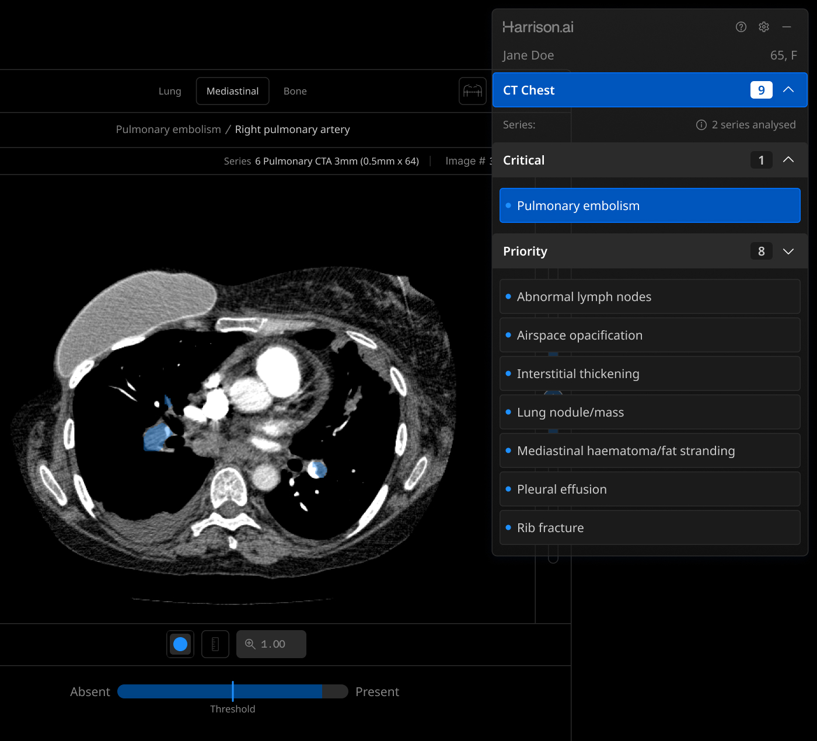The image size is (817, 741).
Task: Toggle the Priority findings group chevron
Action: 788,251
